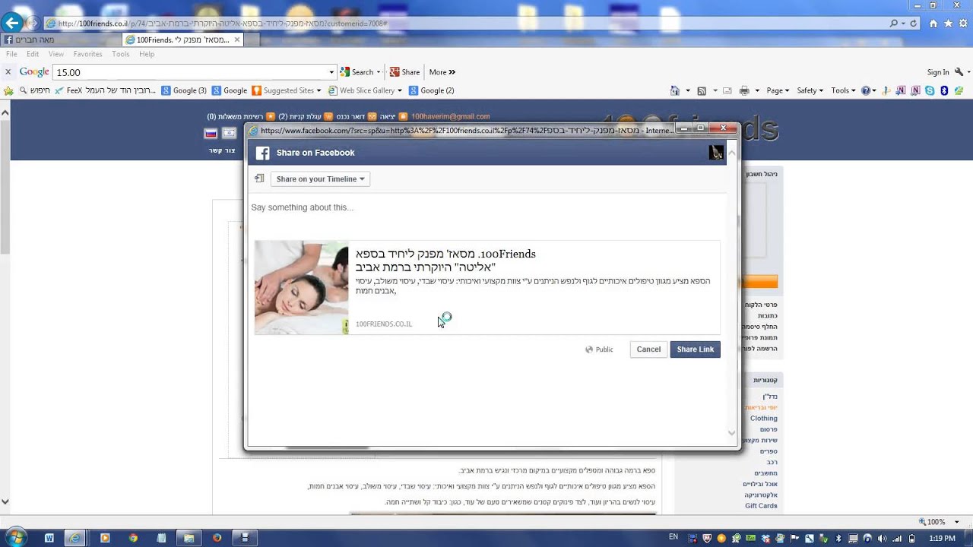Click the globe icon next to Public

click(x=589, y=349)
